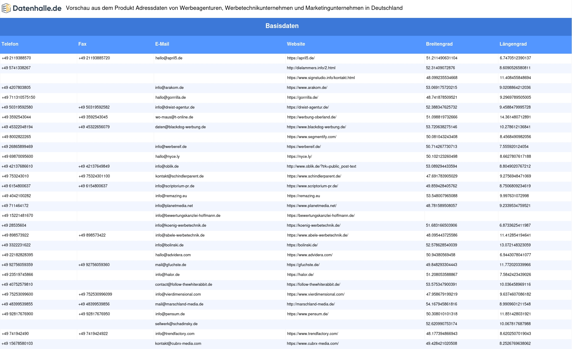Open https://werbung-oberland.de/ website

[312, 117]
